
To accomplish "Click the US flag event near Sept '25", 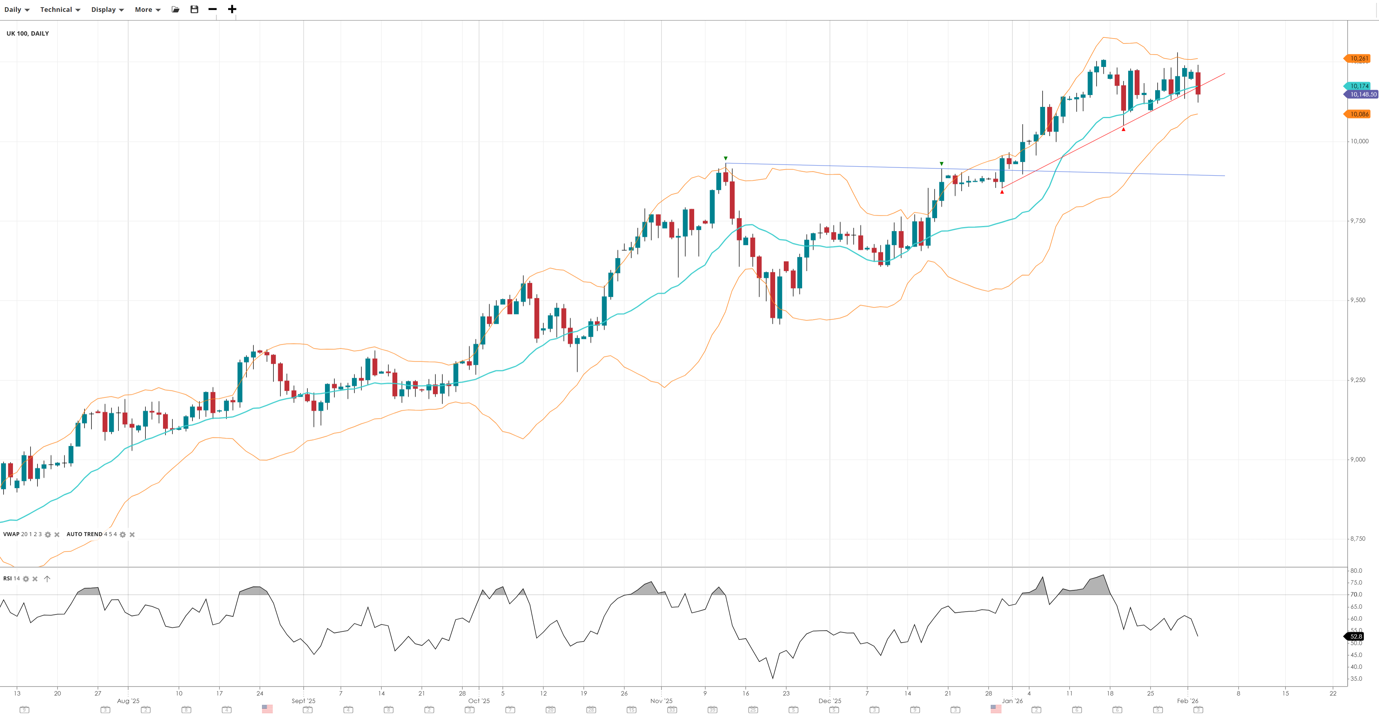I will 267,709.
